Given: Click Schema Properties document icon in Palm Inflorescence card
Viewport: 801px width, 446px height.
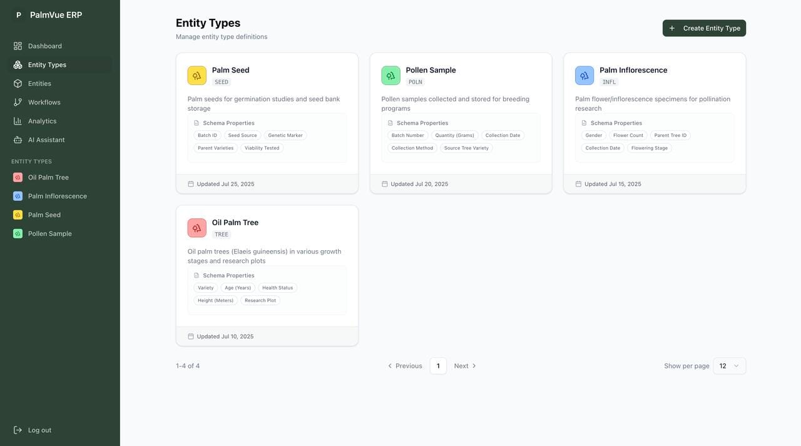Looking at the screenshot, I should 584,123.
